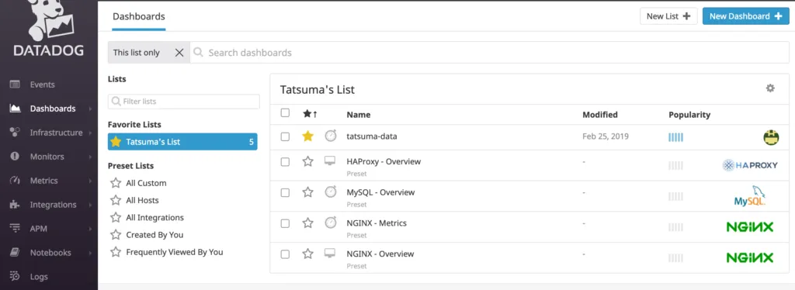Screen dimensions: 795x290
Task: Open Frequently Viewed By You list
Action: pos(175,252)
